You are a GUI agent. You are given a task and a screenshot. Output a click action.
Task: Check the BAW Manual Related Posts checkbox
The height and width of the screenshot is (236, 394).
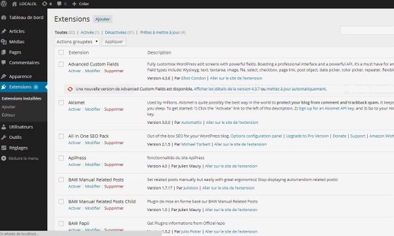coord(61,180)
